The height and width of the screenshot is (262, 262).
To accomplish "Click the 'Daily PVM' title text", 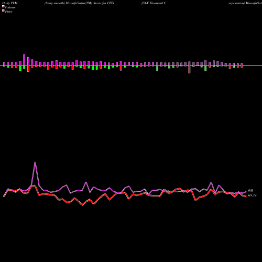I will 10,3.
